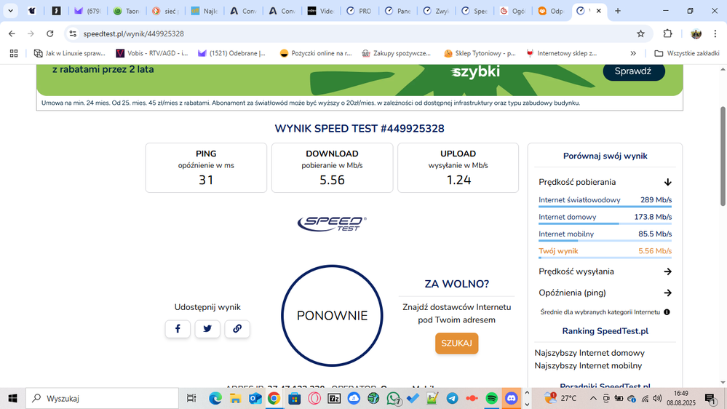View site information icon in address bar
This screenshot has height=409, width=727.
click(73, 33)
